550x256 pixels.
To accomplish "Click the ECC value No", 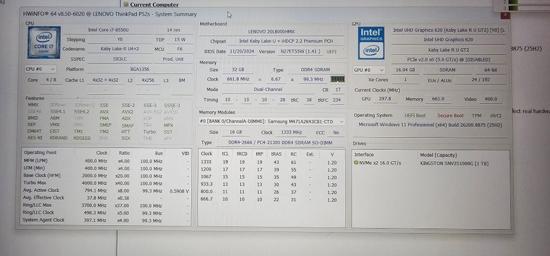I will (x=336, y=133).
